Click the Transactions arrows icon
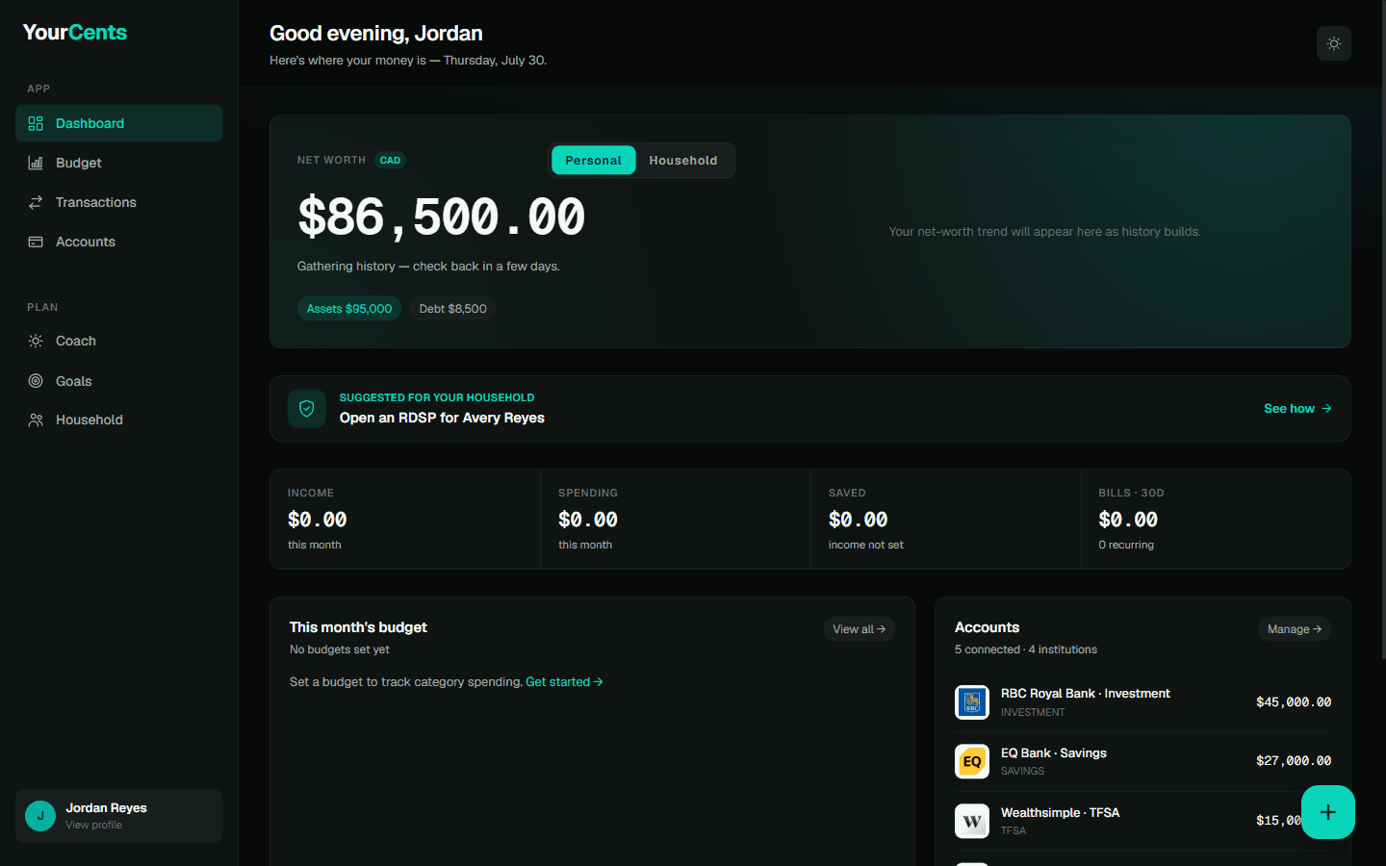The height and width of the screenshot is (866, 1386). 36,202
